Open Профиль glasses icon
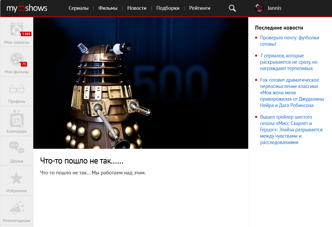The image size is (332, 227). point(17,89)
